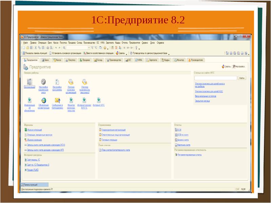The height and width of the screenshot is (203, 271).
Task: Expand the Советы toolbar dropdown arrow
Action: [x=127, y=53]
